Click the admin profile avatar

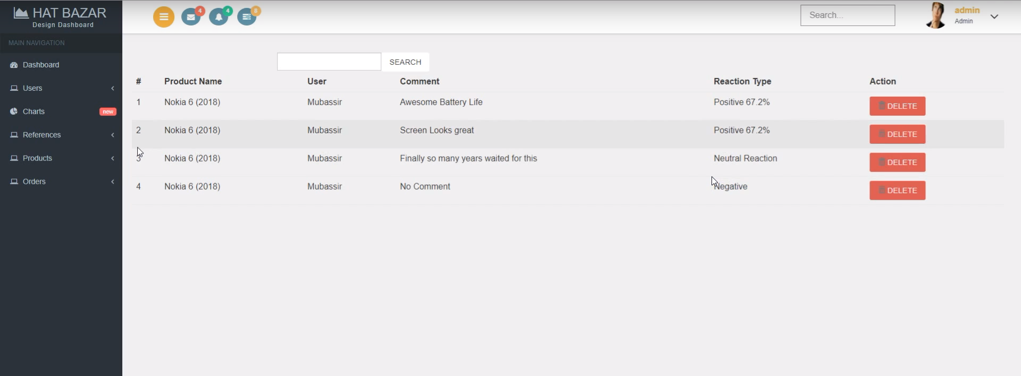[936, 15]
